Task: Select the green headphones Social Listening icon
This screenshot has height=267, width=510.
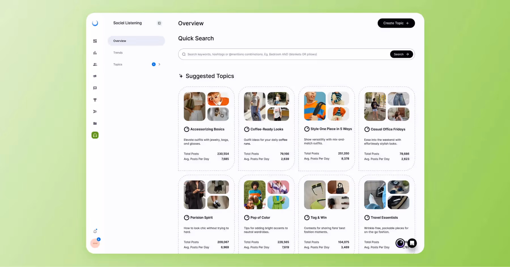Action: (x=95, y=135)
